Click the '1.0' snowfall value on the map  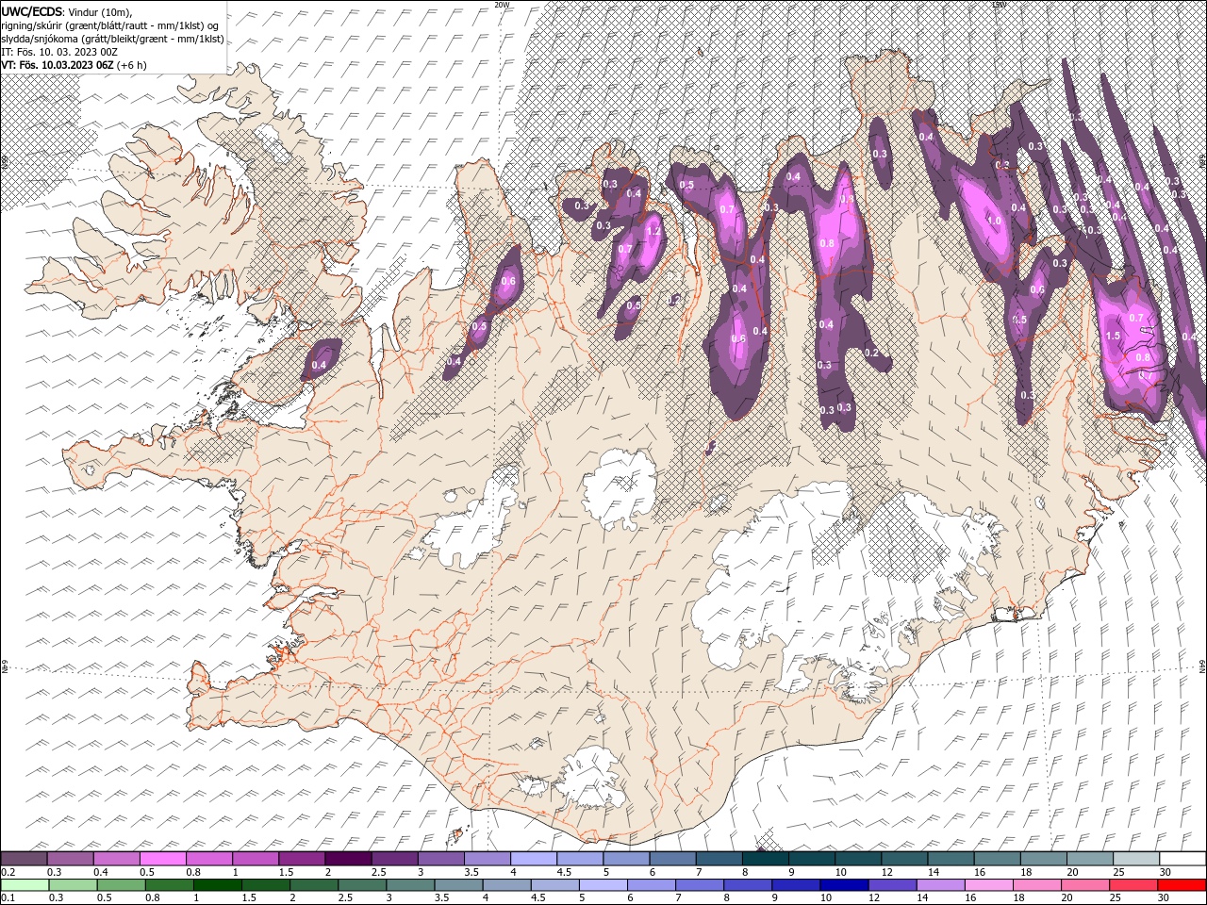[994, 221]
